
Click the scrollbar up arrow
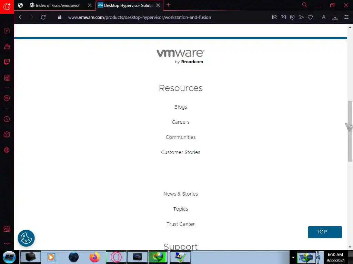point(350,27)
